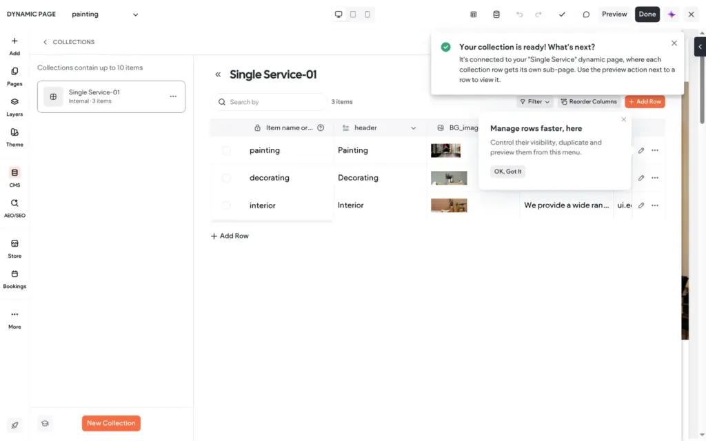Select the Single Service-01 collection

click(x=111, y=96)
